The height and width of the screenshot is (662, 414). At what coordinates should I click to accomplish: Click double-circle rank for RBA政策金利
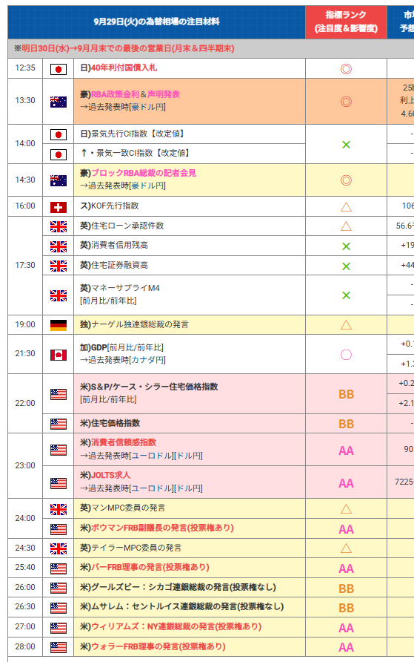pos(346,102)
